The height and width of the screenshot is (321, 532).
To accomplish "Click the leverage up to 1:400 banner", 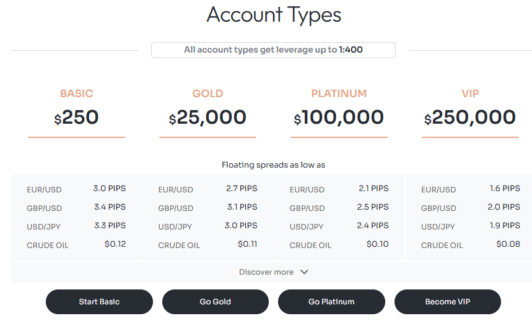I will tap(273, 50).
